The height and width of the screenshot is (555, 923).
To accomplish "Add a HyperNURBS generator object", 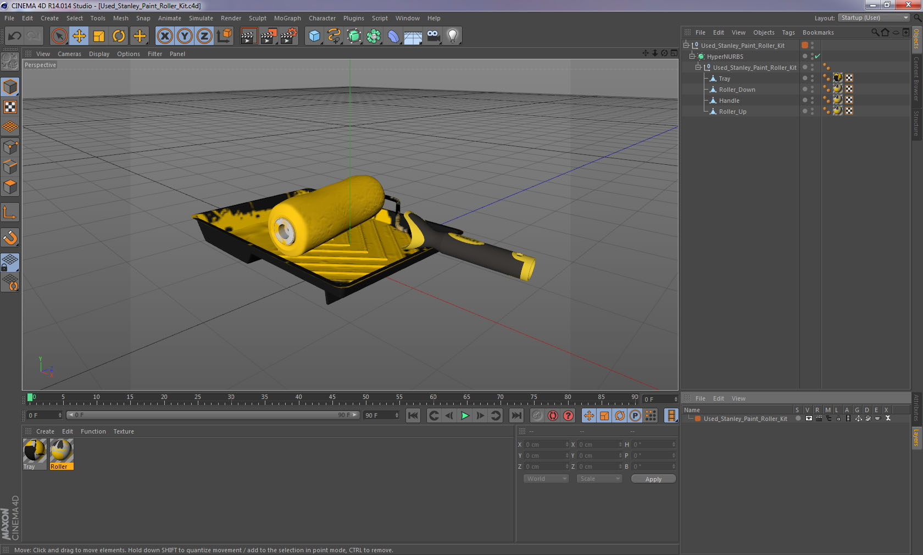I will coord(354,36).
